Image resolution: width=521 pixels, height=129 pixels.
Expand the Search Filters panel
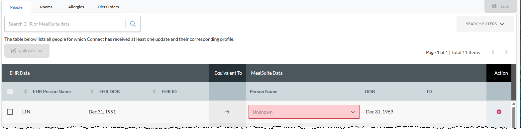485,24
